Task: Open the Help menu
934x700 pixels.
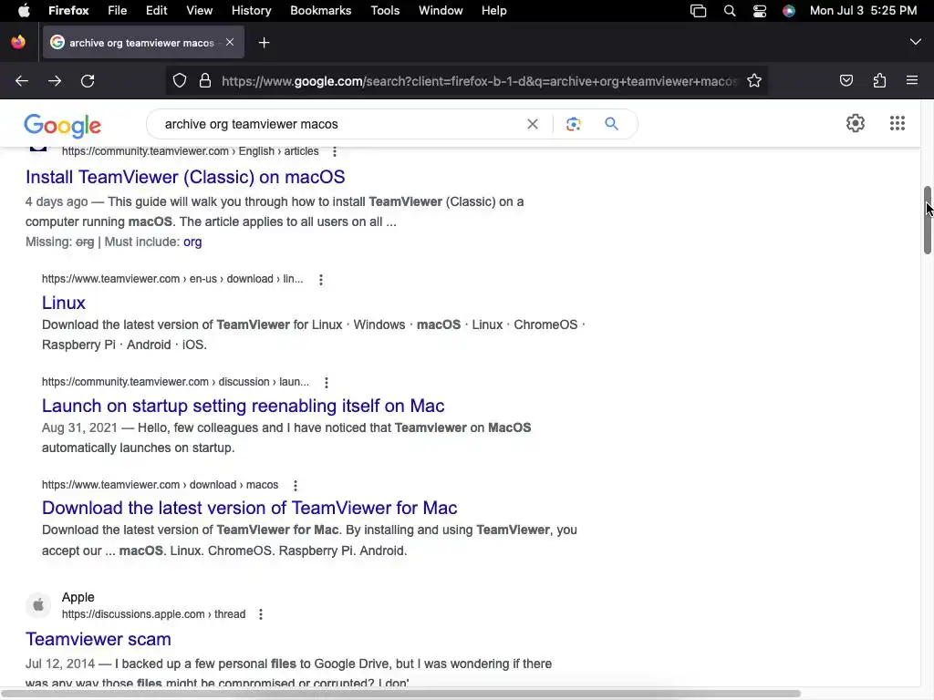Action: click(494, 11)
